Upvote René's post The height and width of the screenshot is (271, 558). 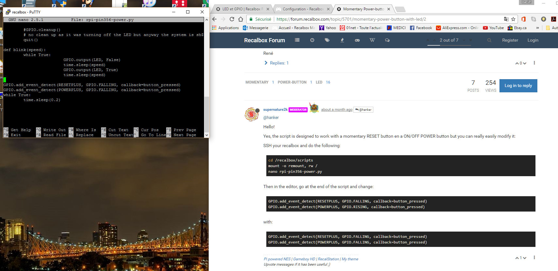click(517, 63)
